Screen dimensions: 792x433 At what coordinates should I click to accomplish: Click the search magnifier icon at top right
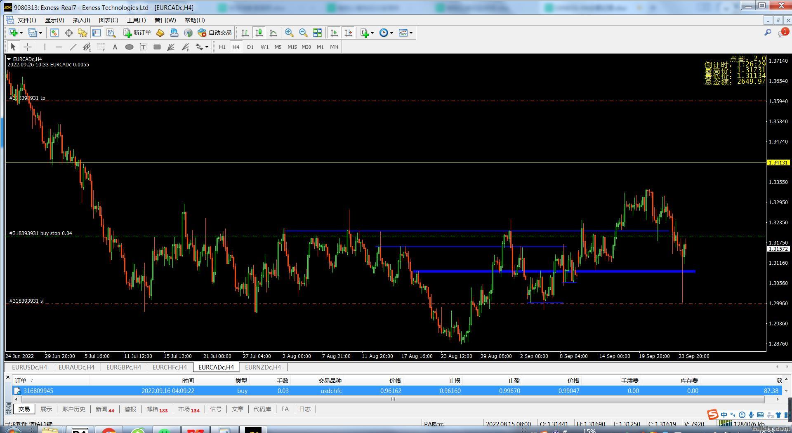768,32
